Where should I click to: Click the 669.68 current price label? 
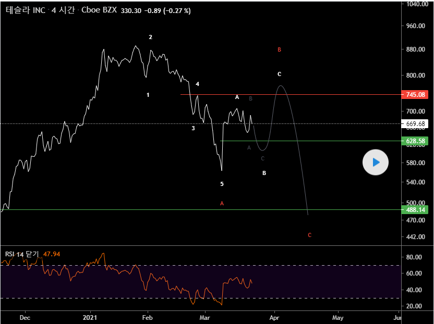416,123
